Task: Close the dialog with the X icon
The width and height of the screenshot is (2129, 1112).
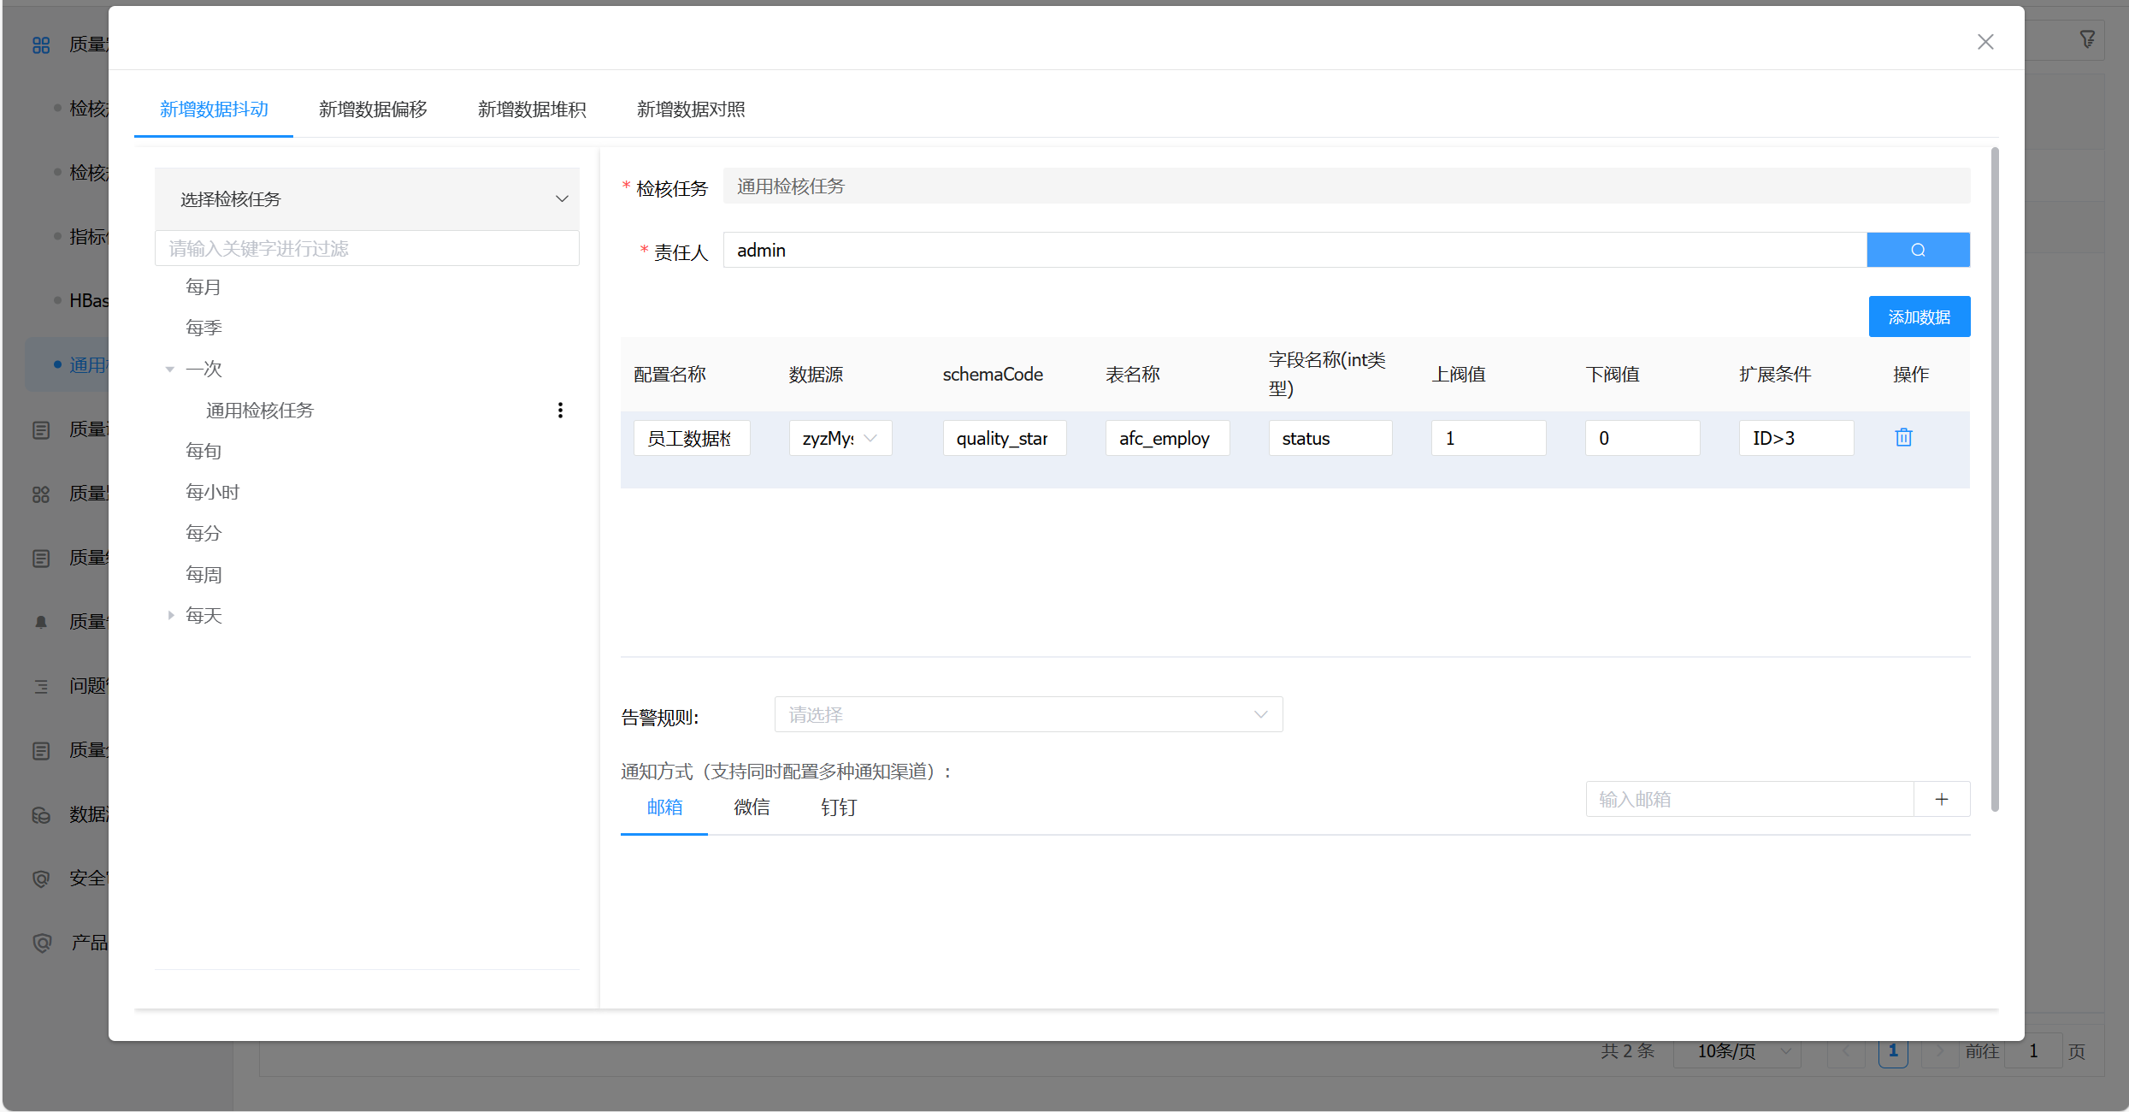Action: (x=1985, y=42)
